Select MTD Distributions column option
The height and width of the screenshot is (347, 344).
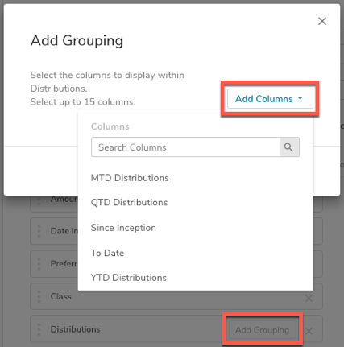130,178
